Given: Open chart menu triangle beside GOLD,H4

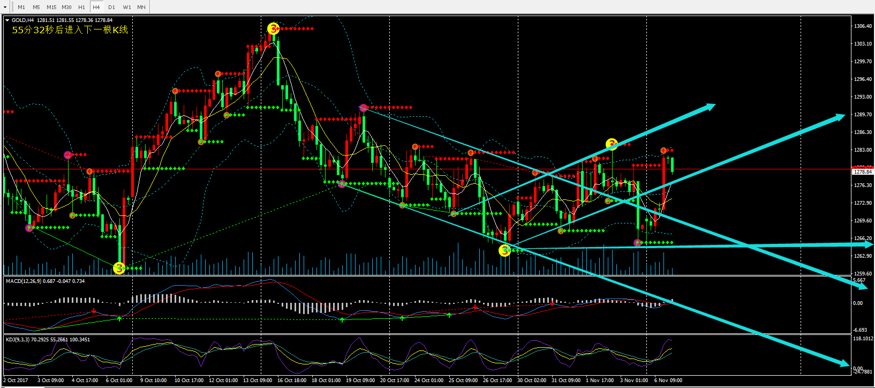Looking at the screenshot, I should [x=7, y=20].
